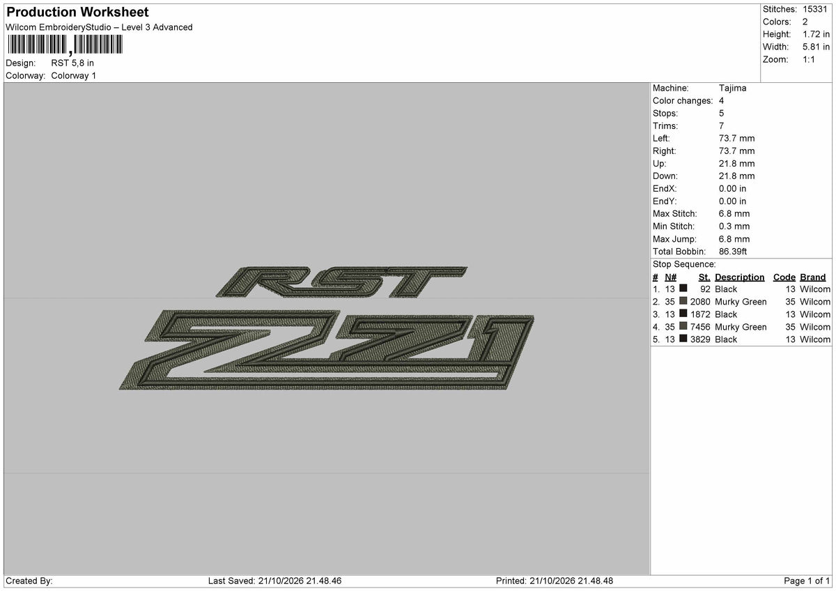Click the Up label in the measurements
The height and width of the screenshot is (591, 836).
coord(660,164)
